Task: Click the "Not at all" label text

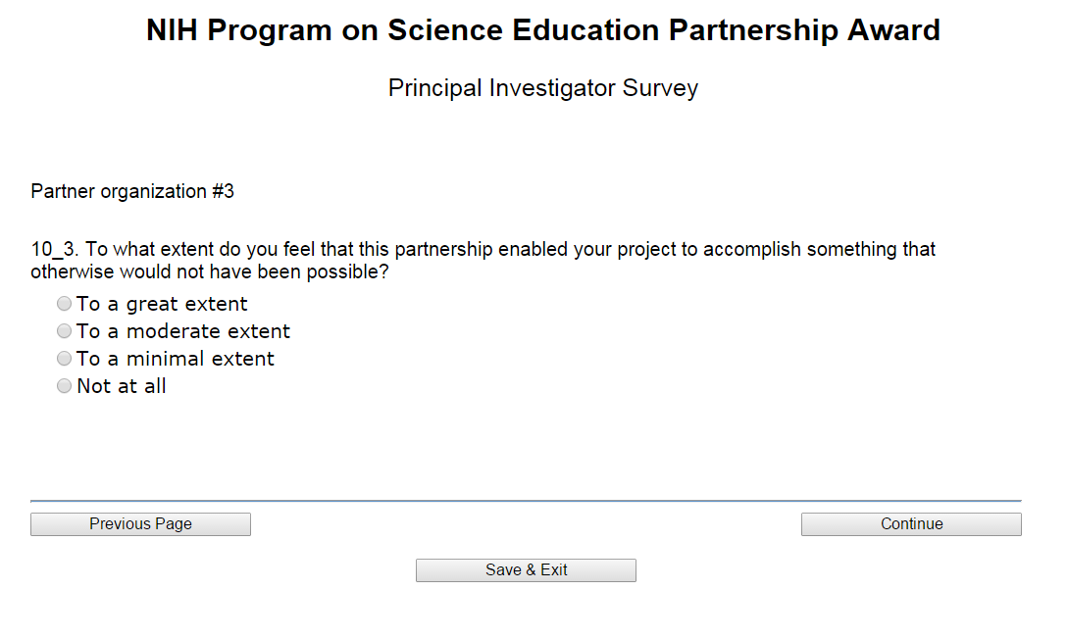Action: tap(122, 386)
